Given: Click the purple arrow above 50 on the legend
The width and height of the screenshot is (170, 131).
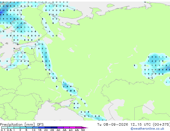Looking at the screenshot, I should (85, 128).
